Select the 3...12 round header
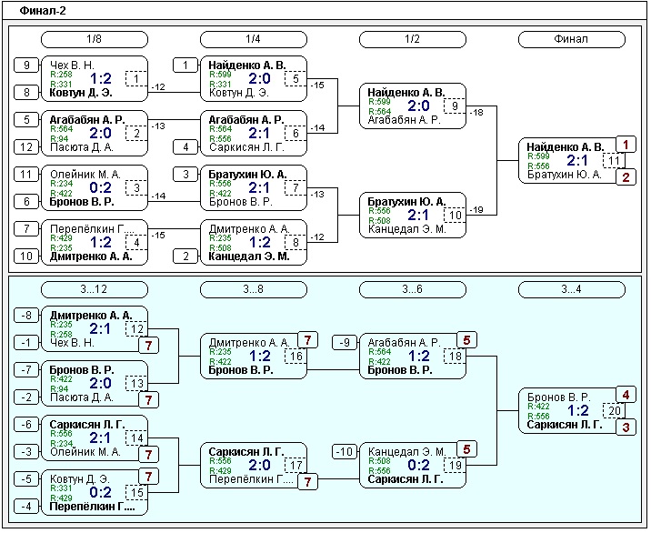This screenshot has width=651, height=533. tap(95, 289)
